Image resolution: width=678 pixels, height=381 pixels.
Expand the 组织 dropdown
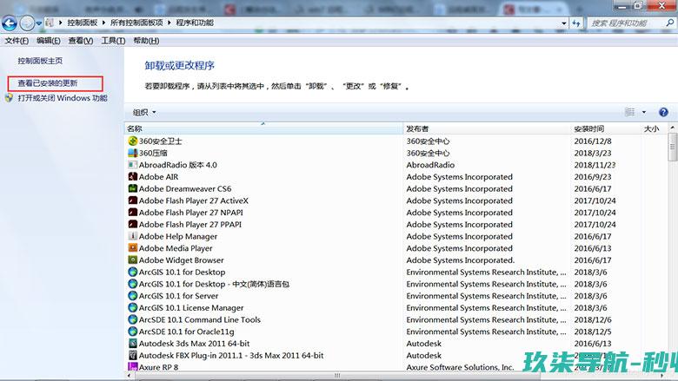(144, 113)
